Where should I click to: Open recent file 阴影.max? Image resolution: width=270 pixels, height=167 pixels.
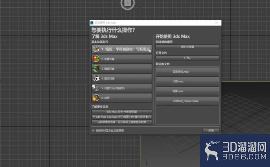tap(187, 91)
